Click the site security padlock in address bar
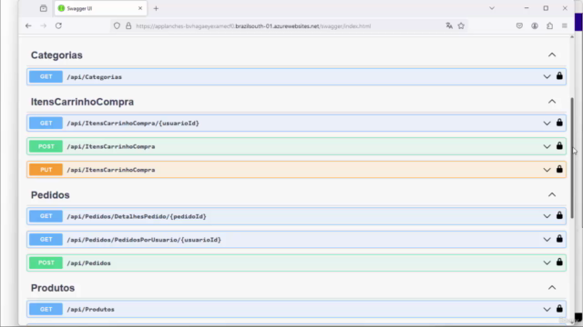583x327 pixels. click(128, 26)
